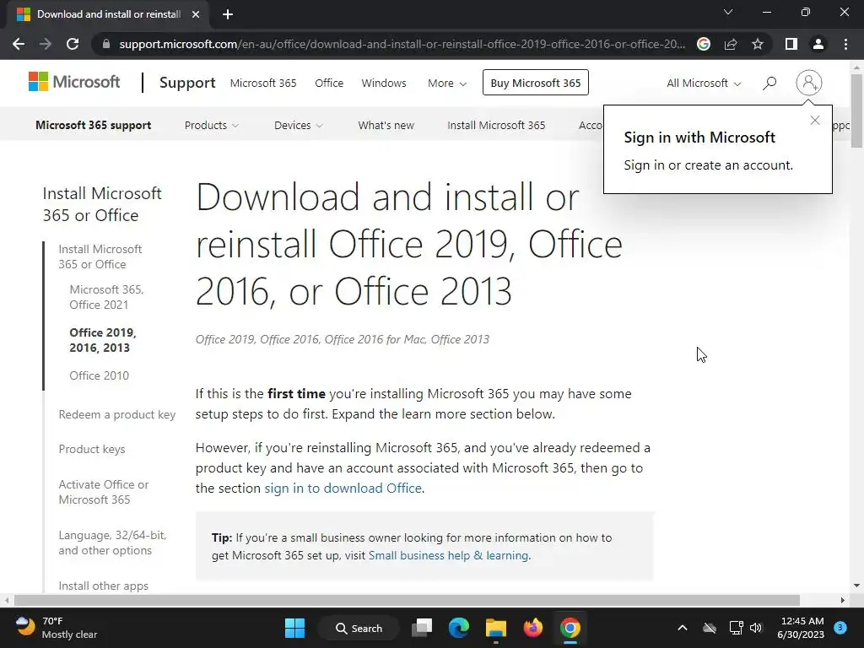Viewport: 864px width, 648px height.
Task: Open the Office header menu item
Action: [x=329, y=84]
